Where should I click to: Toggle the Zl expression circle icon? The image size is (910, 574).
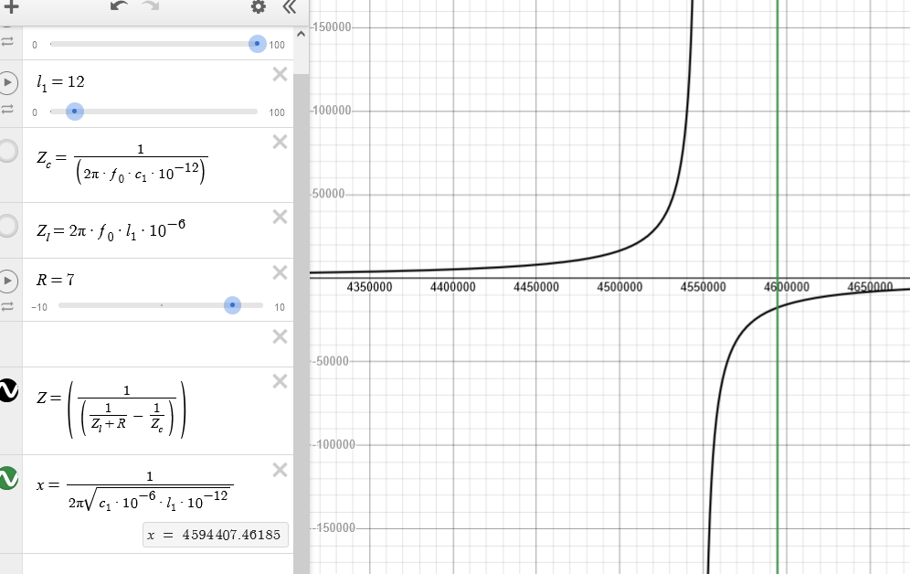tap(8, 226)
